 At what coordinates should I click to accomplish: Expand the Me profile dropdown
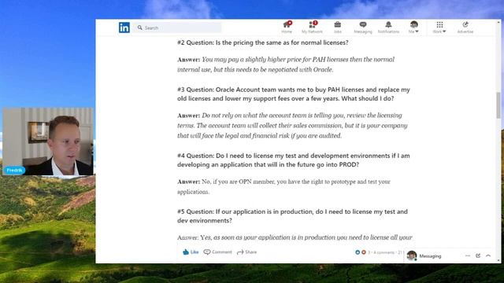413,28
